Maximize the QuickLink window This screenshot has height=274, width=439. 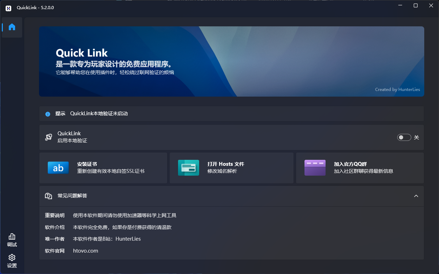[415, 6]
